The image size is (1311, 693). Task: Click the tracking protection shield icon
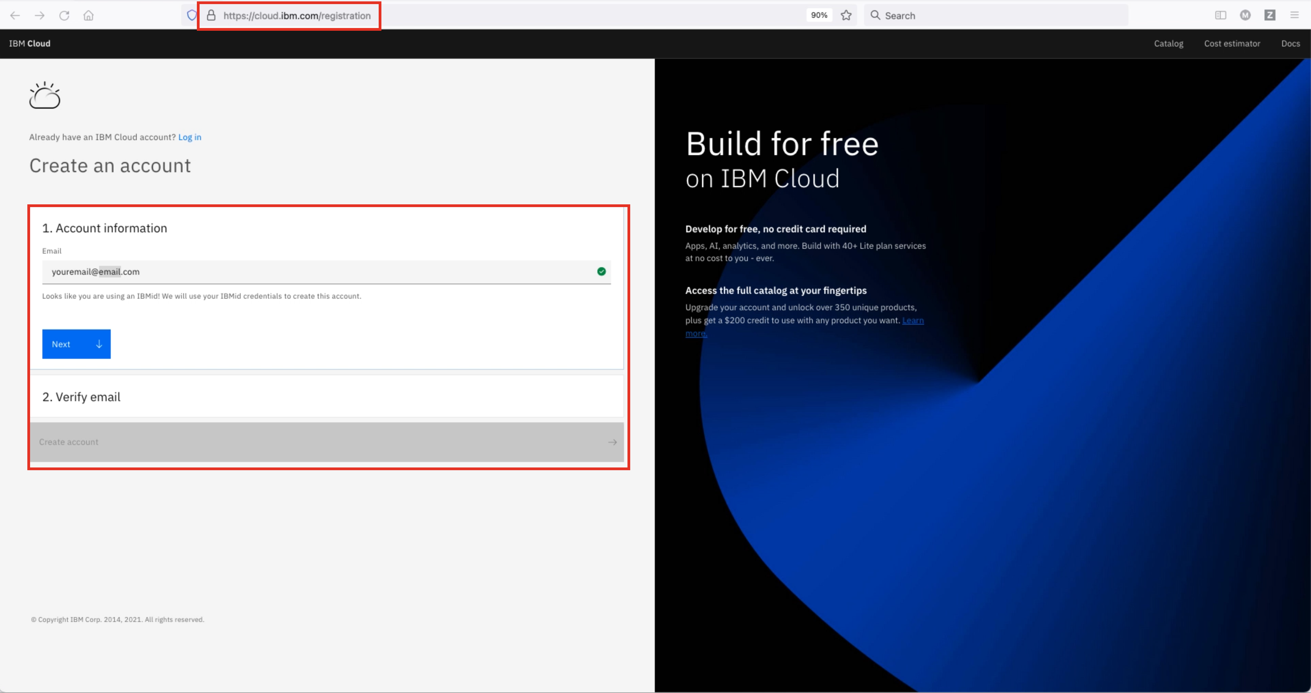pyautogui.click(x=191, y=16)
